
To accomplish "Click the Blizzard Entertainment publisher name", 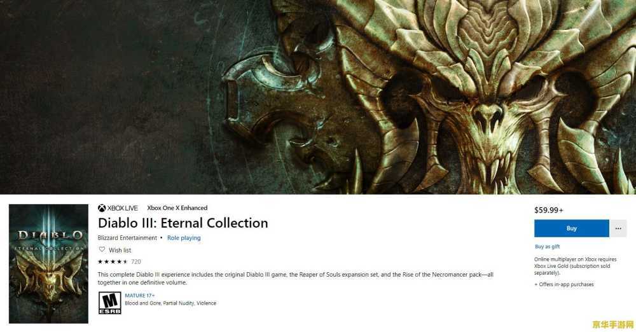I will tap(127, 238).
